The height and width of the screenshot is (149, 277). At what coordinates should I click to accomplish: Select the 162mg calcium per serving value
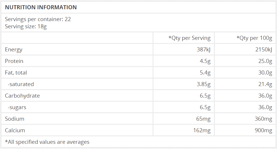[202, 130]
